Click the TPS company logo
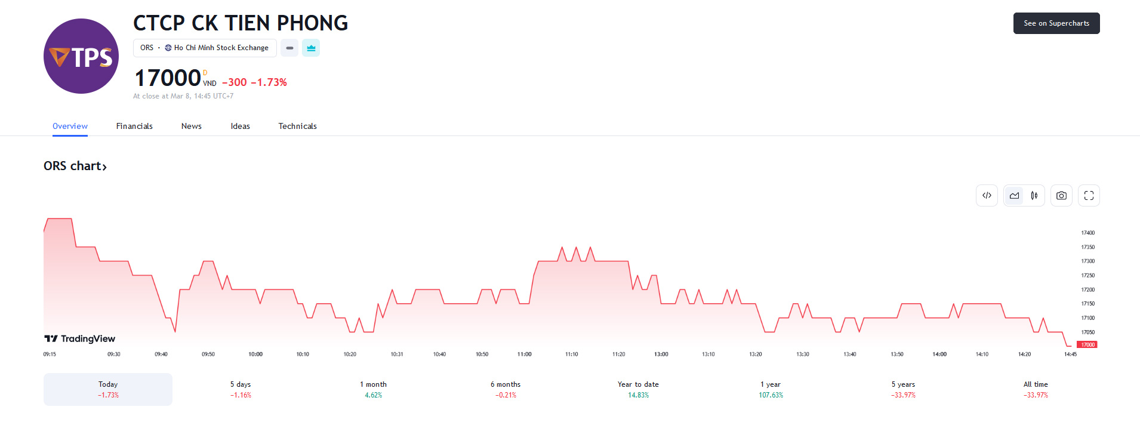The height and width of the screenshot is (422, 1140). (81, 56)
